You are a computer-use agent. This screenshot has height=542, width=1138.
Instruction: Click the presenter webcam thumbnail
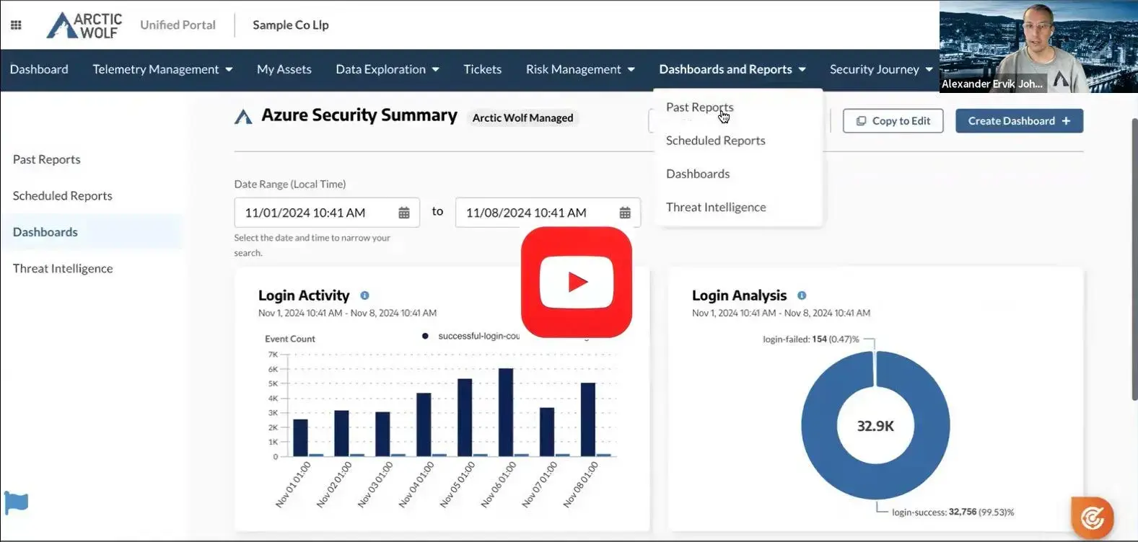tap(1038, 46)
